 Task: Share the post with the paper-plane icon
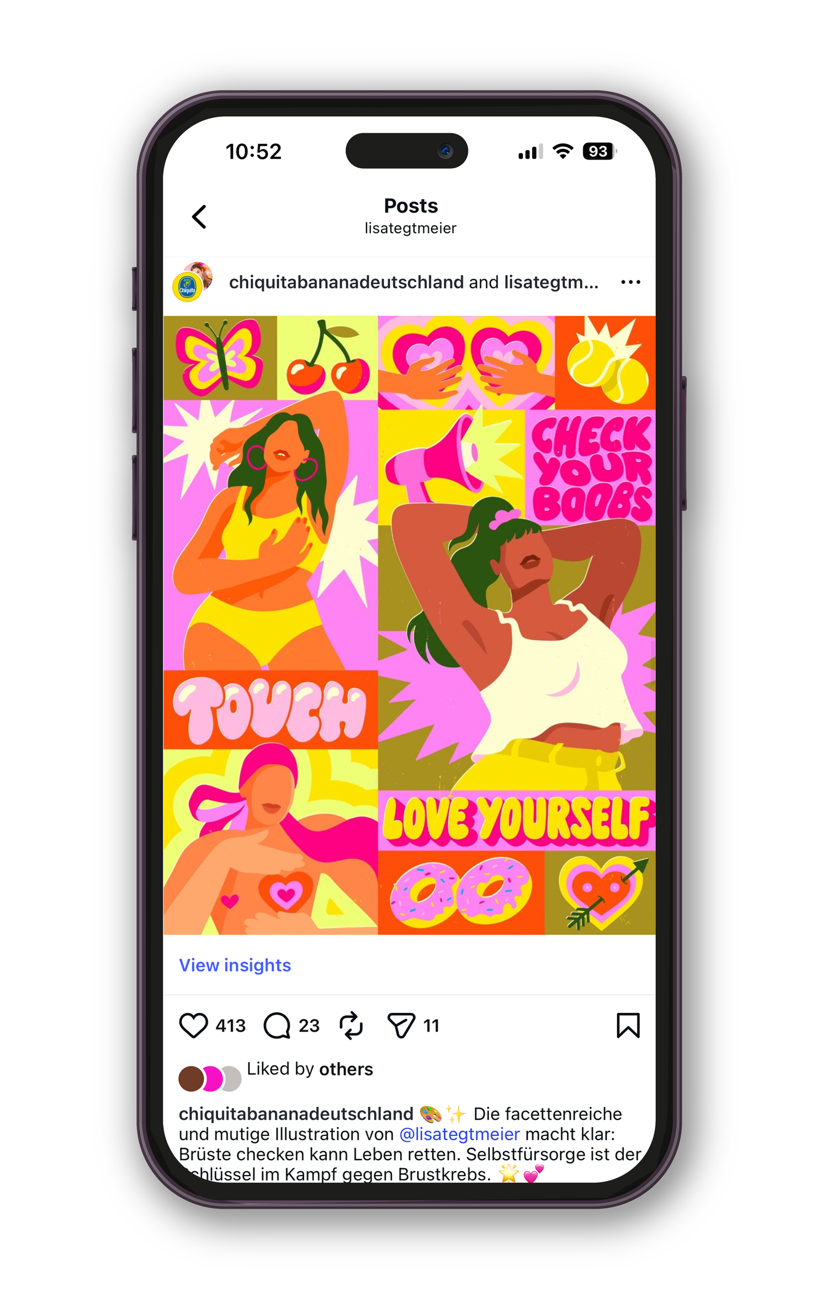[x=401, y=1025]
